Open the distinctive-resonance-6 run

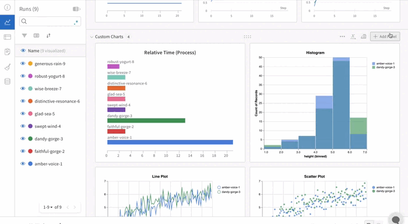tap(57, 101)
